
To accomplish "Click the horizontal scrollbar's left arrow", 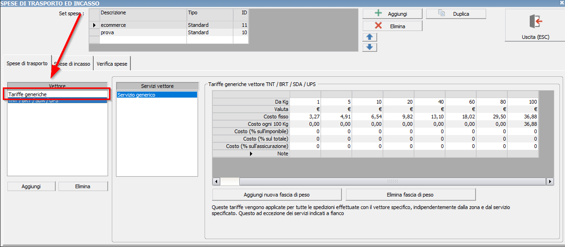I will [x=216, y=182].
